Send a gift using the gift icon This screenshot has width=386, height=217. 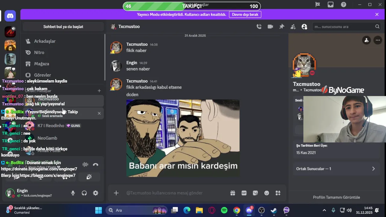233,193
